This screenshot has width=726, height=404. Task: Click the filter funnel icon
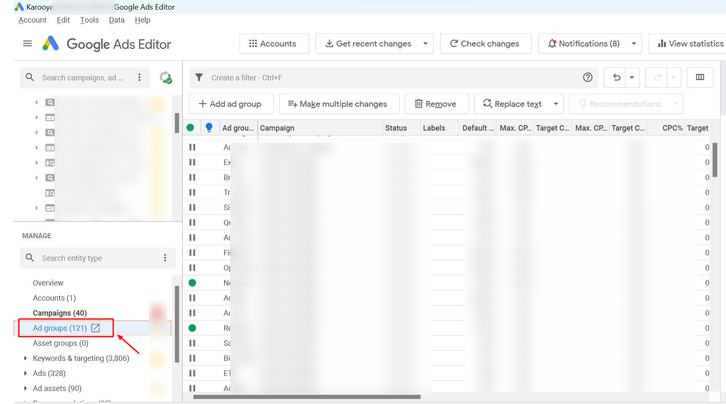click(x=199, y=77)
